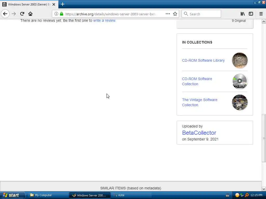Open CD-ROM Software Library collection link
Screen dimensions: 266x199
coord(203,60)
